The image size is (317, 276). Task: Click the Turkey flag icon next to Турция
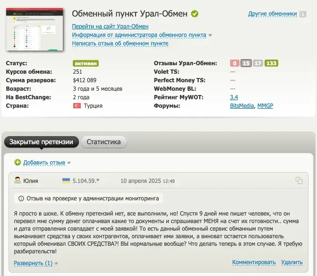coord(77,105)
